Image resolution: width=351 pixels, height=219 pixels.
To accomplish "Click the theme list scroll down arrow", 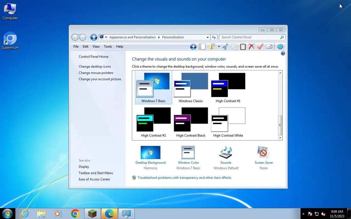I will pyautogui.click(x=280, y=138).
